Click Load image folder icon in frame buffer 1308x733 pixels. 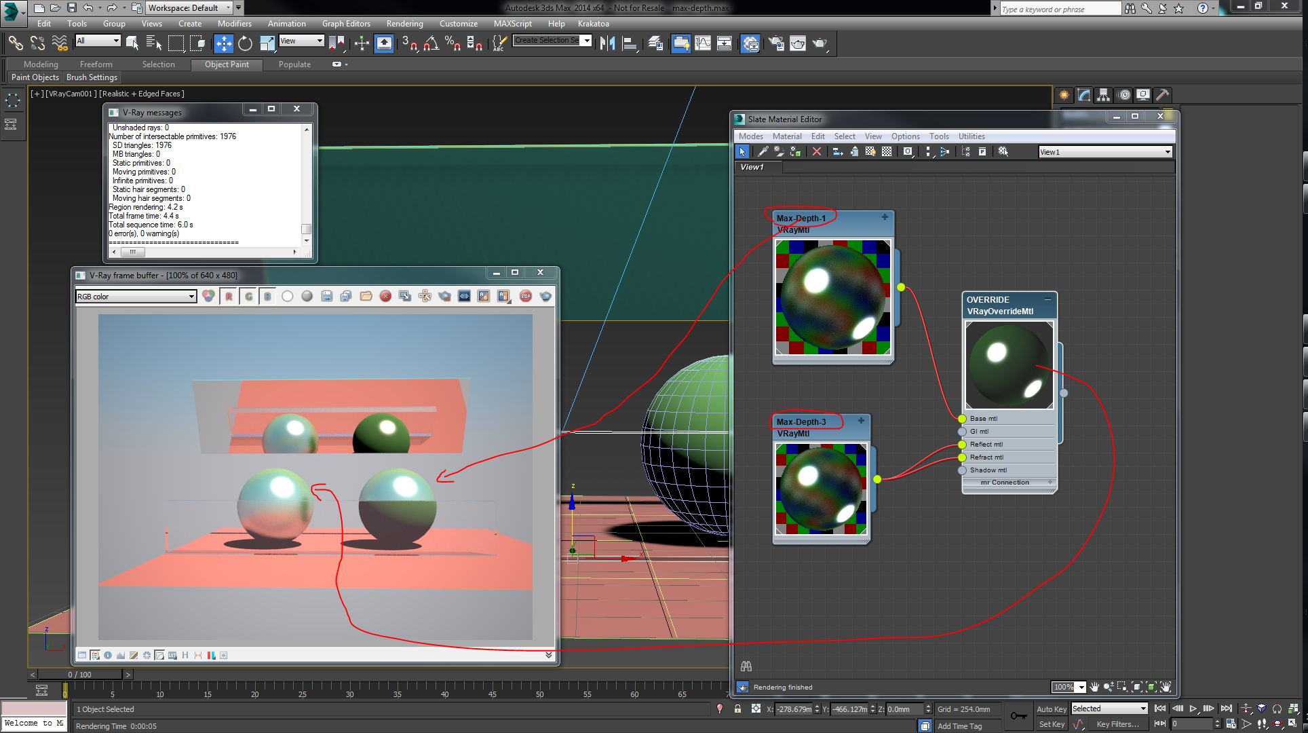366,296
